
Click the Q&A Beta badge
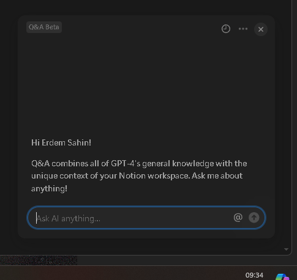pyautogui.click(x=44, y=27)
